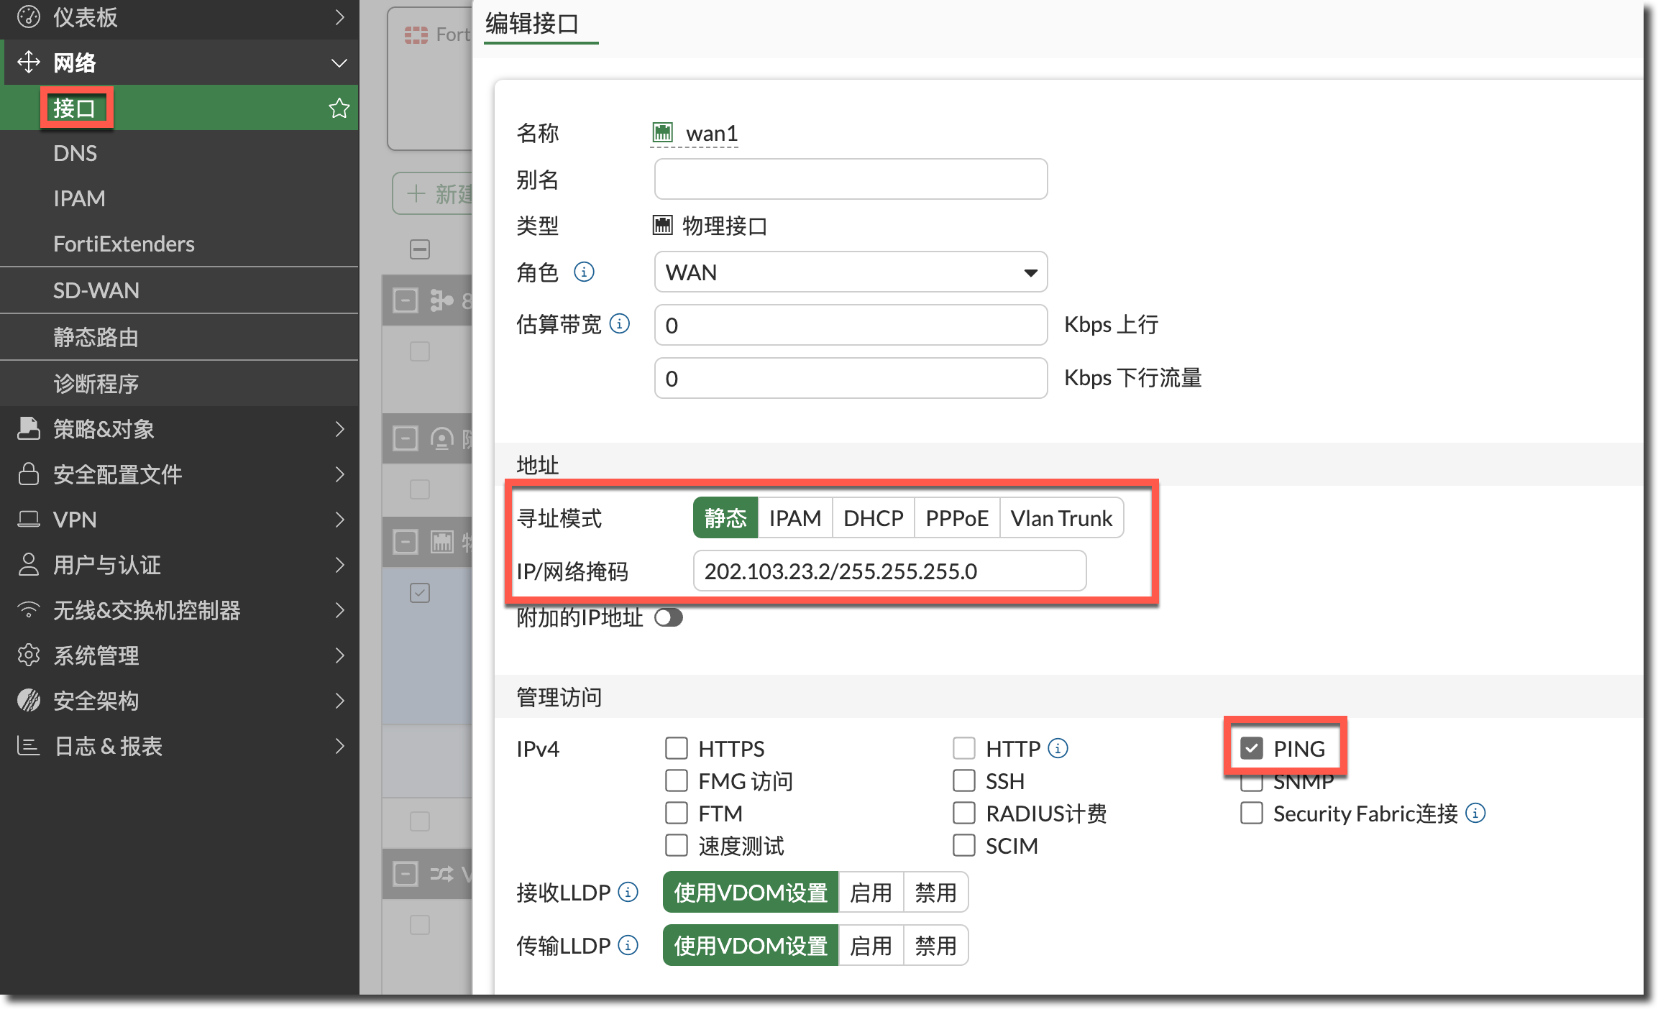Click the 仪表板 dashboard icon

click(29, 17)
